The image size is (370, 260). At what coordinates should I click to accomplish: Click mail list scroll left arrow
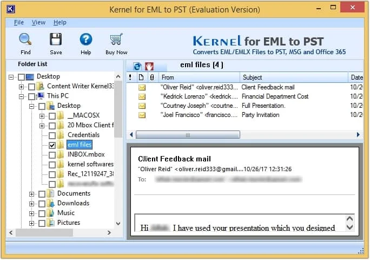click(x=131, y=135)
